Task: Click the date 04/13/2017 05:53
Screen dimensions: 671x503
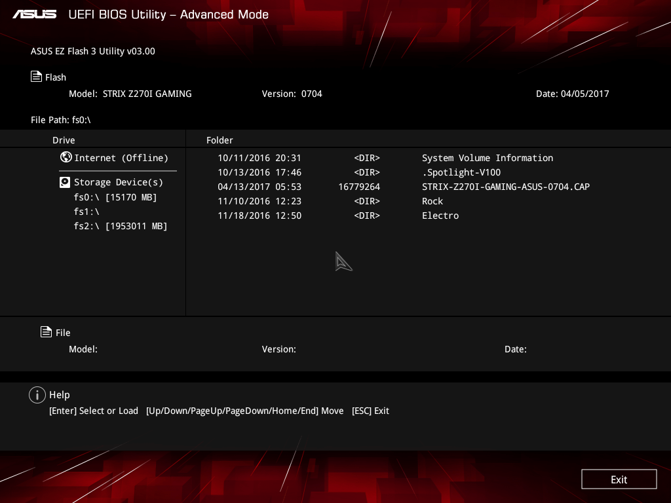Action: (259, 187)
